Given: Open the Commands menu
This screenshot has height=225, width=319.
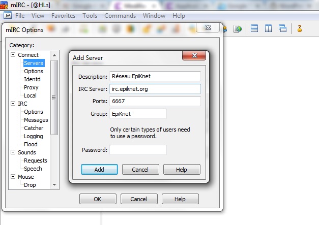Looking at the screenshot, I should 120,16.
